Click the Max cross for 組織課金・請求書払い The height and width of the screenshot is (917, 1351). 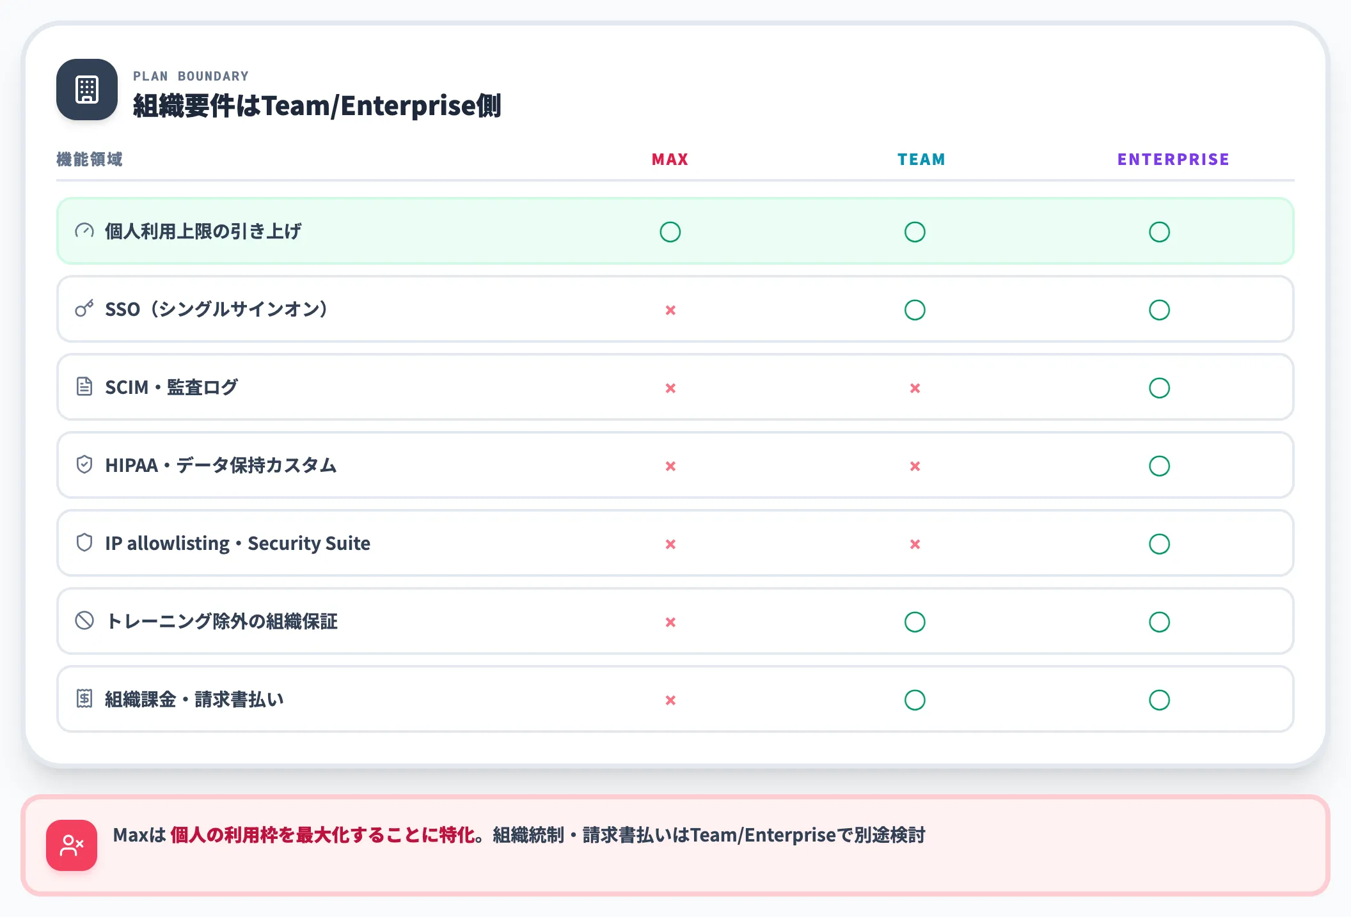point(670,700)
